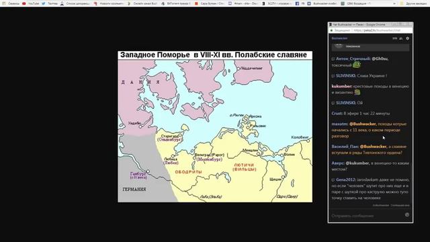
Task: Open the emoji picker in chat input
Action: [407, 215]
